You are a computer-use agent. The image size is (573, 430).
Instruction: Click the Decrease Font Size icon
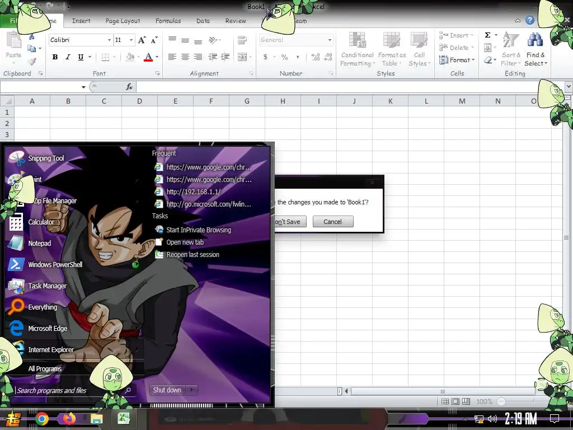tap(154, 40)
